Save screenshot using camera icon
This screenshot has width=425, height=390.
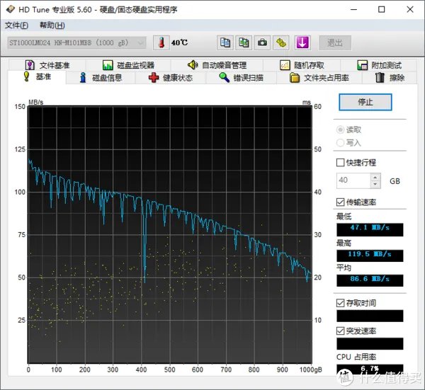tap(262, 42)
